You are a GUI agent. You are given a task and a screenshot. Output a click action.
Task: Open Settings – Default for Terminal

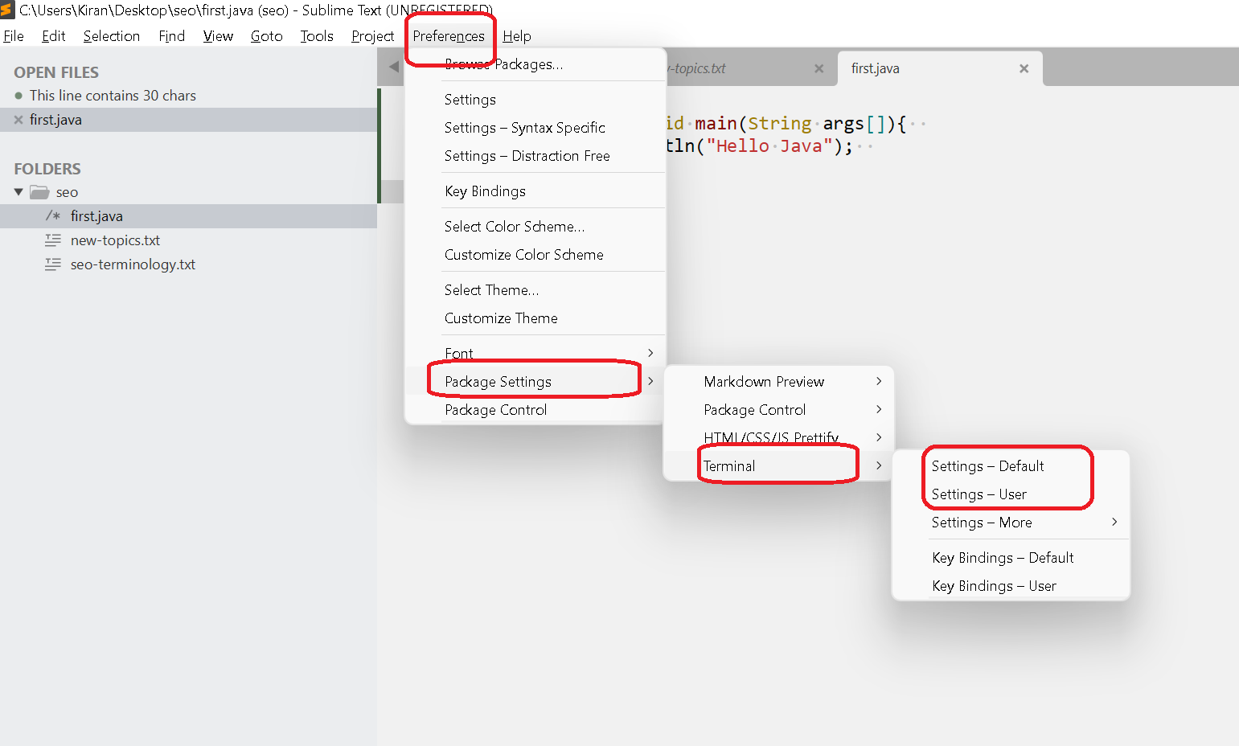(x=987, y=465)
